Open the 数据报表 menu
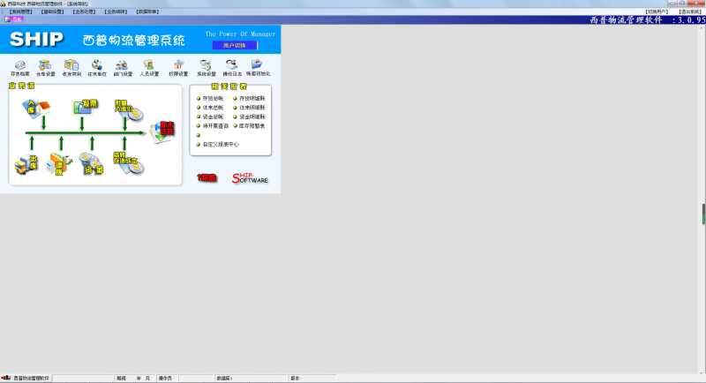Screen dimensions: 706x383 (x=147, y=11)
